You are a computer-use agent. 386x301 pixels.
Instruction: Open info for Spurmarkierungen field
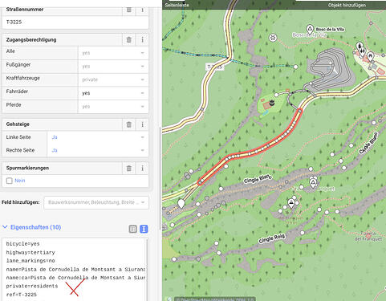click(x=142, y=169)
